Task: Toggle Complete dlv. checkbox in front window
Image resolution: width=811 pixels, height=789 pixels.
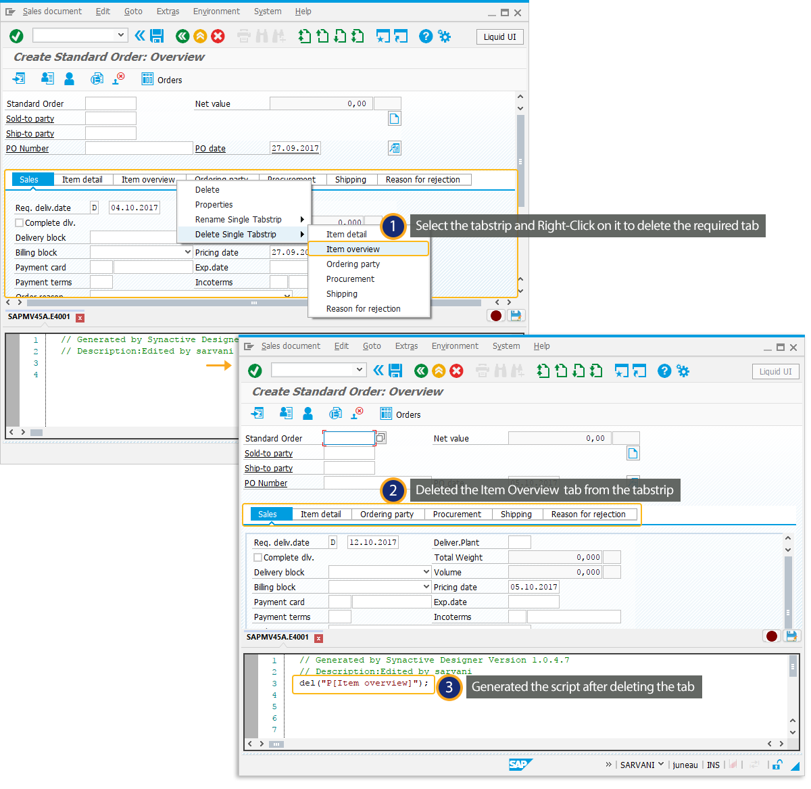Action: 257,557
